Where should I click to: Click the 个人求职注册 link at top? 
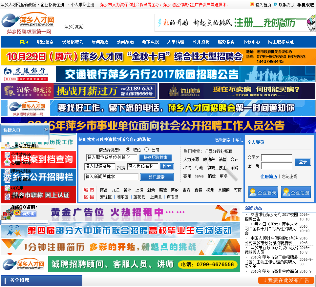(82, 5)
